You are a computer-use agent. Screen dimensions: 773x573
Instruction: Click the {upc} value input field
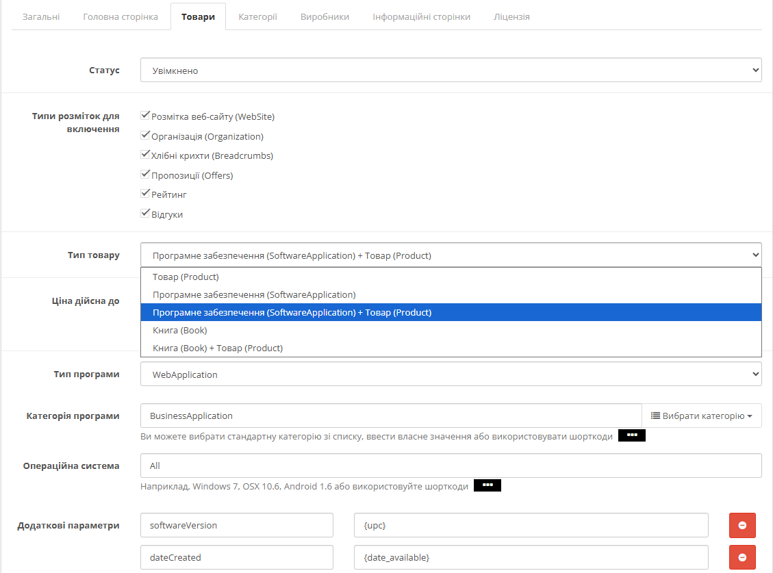point(531,526)
